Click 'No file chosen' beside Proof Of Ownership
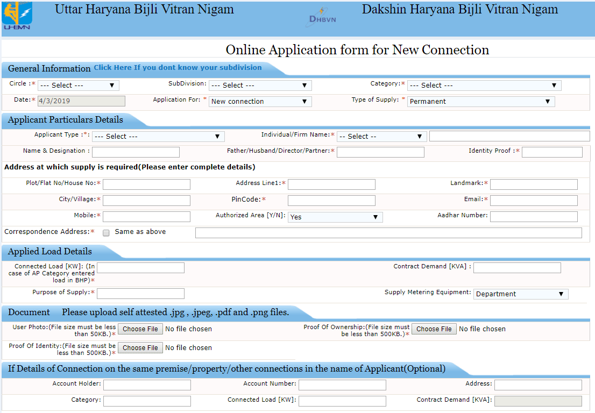 [483, 329]
